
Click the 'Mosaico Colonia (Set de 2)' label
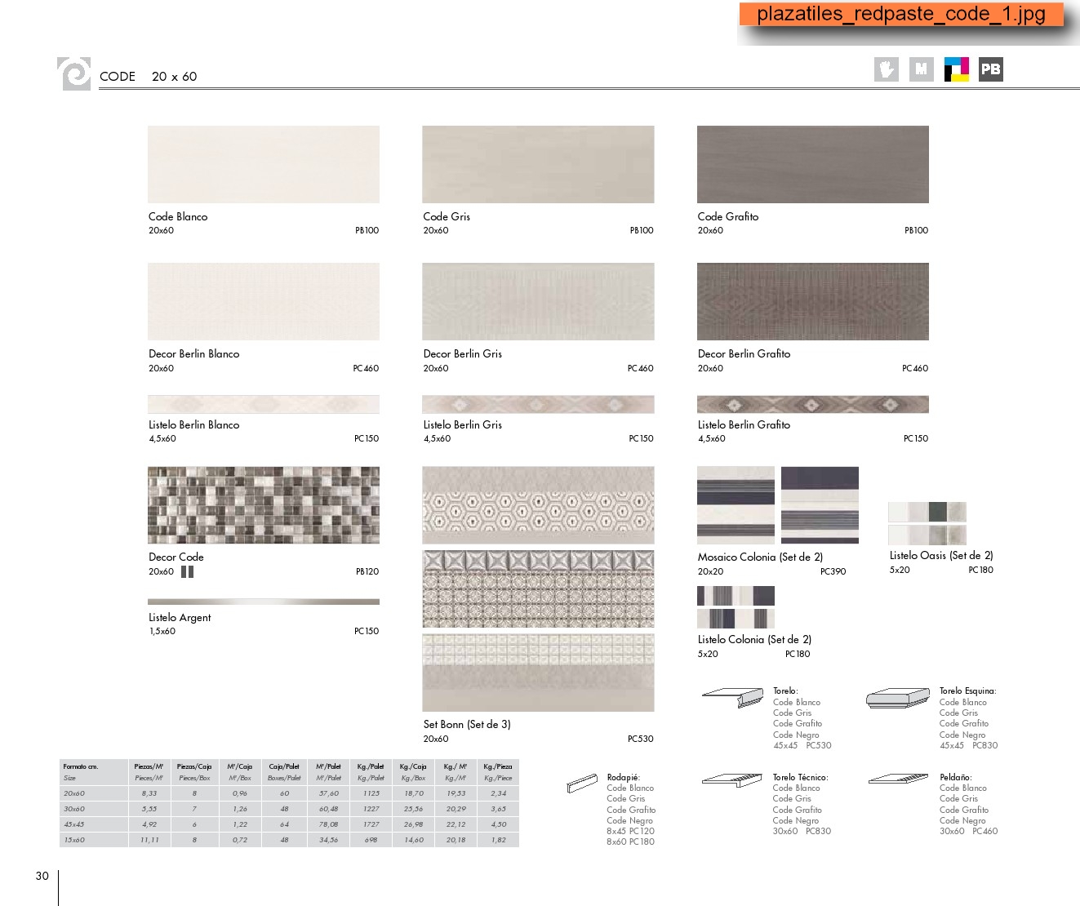[760, 557]
